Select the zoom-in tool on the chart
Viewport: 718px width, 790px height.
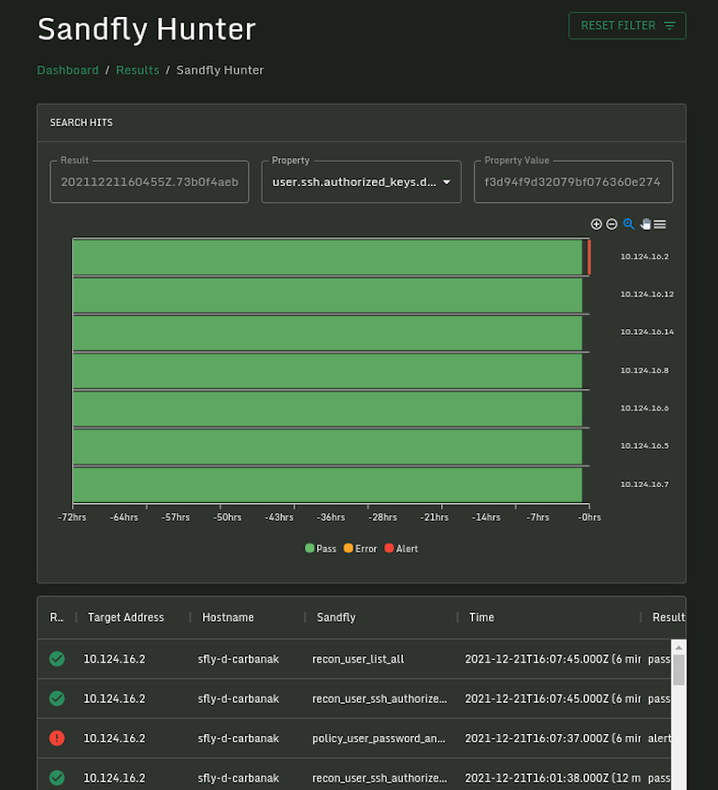tap(596, 224)
